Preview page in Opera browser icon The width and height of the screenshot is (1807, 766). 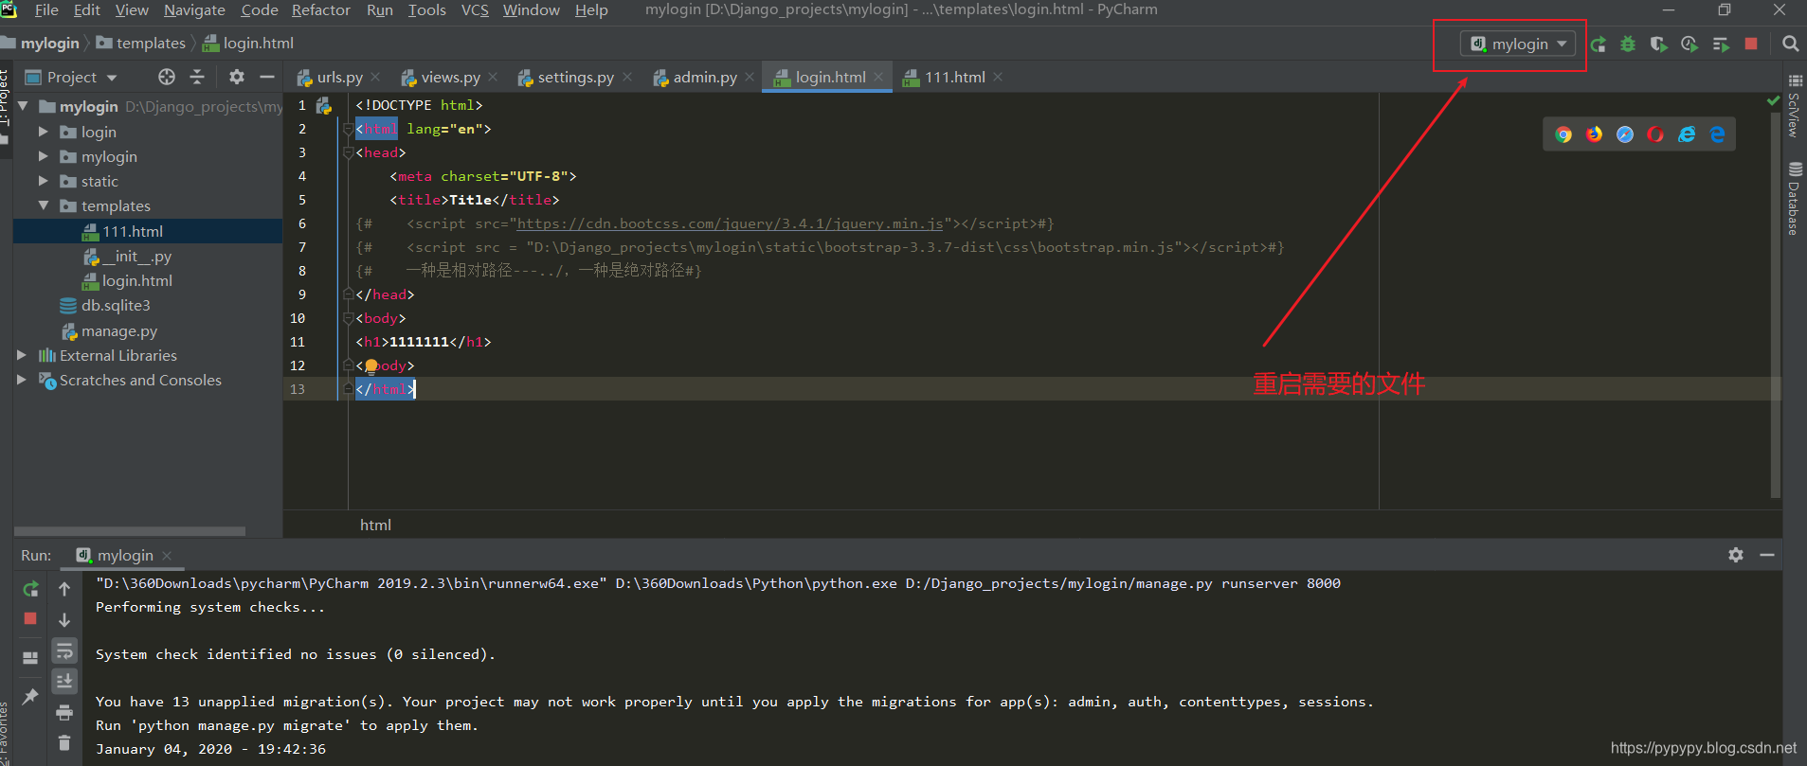coord(1655,134)
